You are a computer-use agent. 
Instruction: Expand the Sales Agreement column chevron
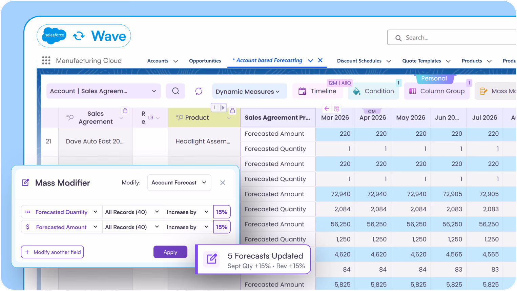pyautogui.click(x=122, y=118)
